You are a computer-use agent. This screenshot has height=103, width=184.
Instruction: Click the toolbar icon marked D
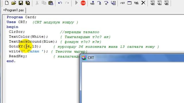tap(153, 3)
